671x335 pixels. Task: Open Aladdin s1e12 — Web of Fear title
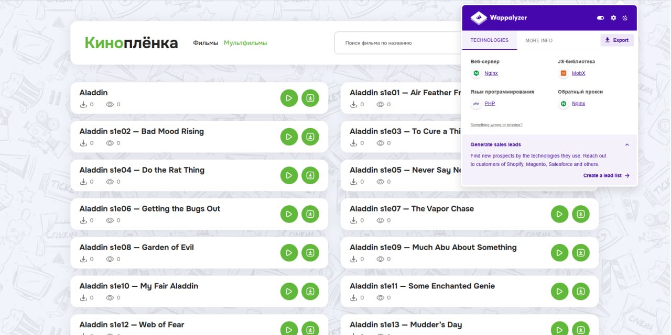coord(132,325)
